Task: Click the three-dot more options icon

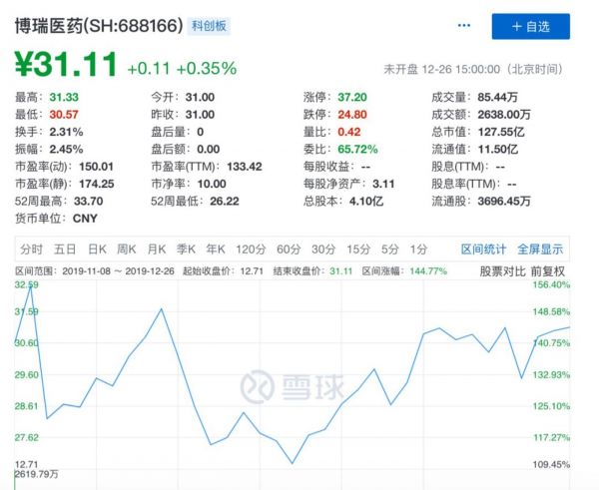Action: pos(463,26)
